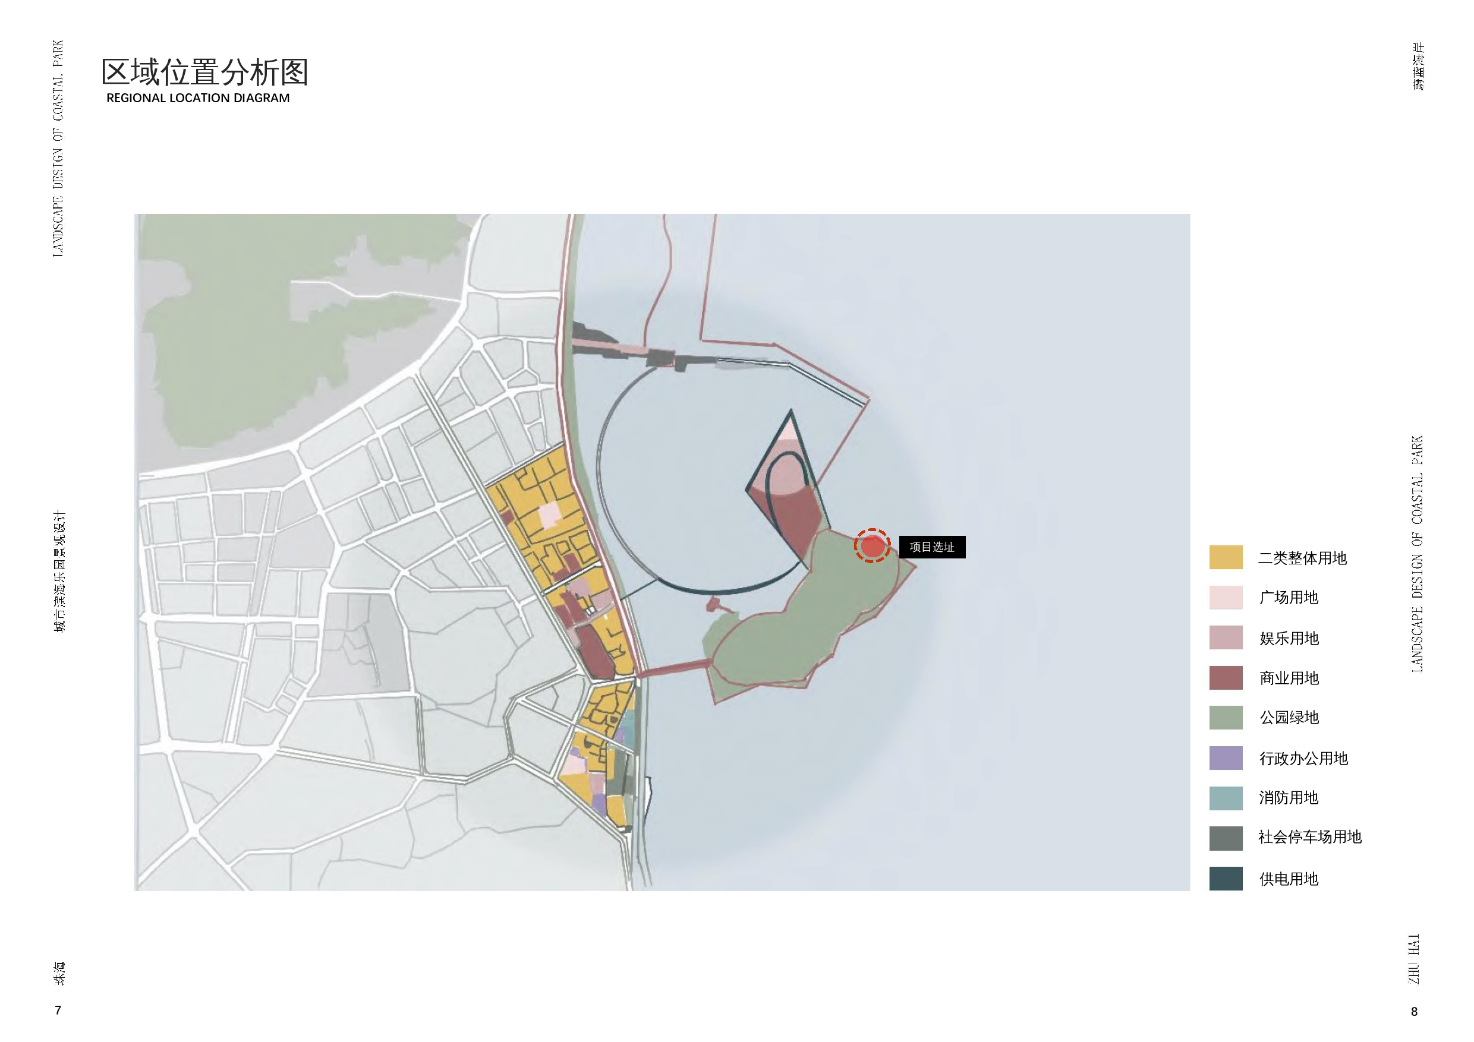
Task: Click the REGIONAL LOCATION DIAGRAM subtitle
Action: (x=198, y=98)
